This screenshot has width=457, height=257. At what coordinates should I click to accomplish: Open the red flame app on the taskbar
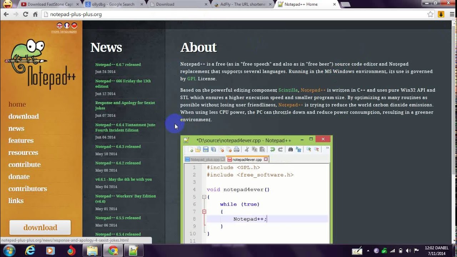[71, 251]
